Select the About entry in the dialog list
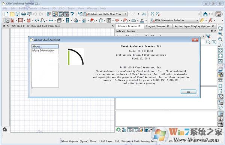The height and width of the screenshot is (145, 225). point(45,46)
